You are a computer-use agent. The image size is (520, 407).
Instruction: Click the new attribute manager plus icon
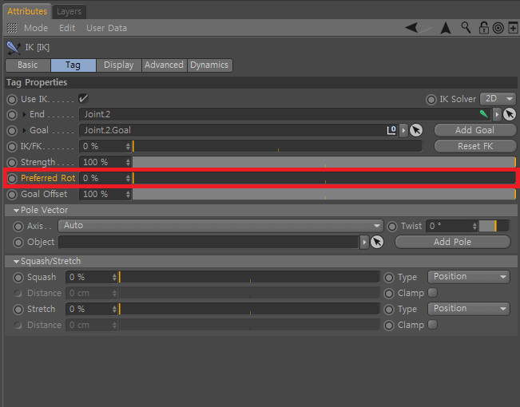click(x=513, y=28)
